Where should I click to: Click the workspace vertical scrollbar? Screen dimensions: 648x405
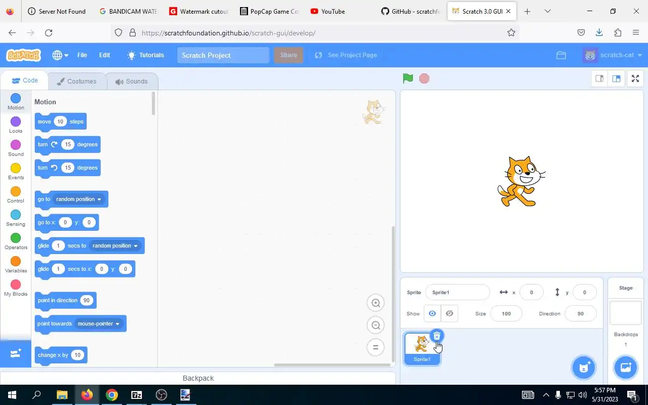[x=393, y=294]
